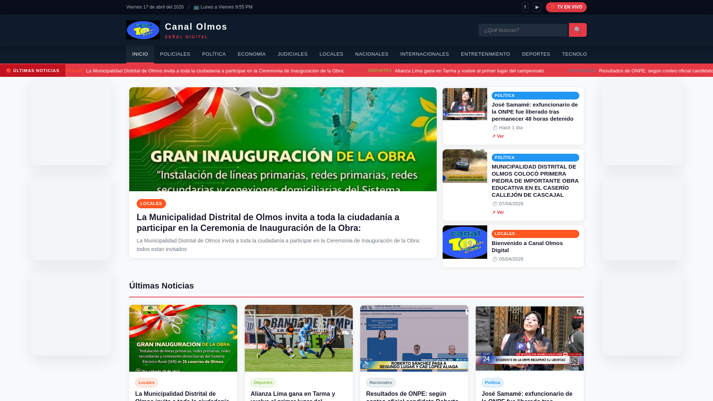This screenshot has width=713, height=401.
Task: Click Ver link under José Samamé article
Action: [x=498, y=136]
